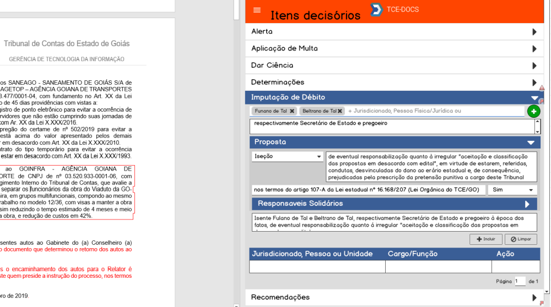Image resolution: width=551 pixels, height=307 pixels.
Task: Open the Determinações section
Action: pos(534,83)
